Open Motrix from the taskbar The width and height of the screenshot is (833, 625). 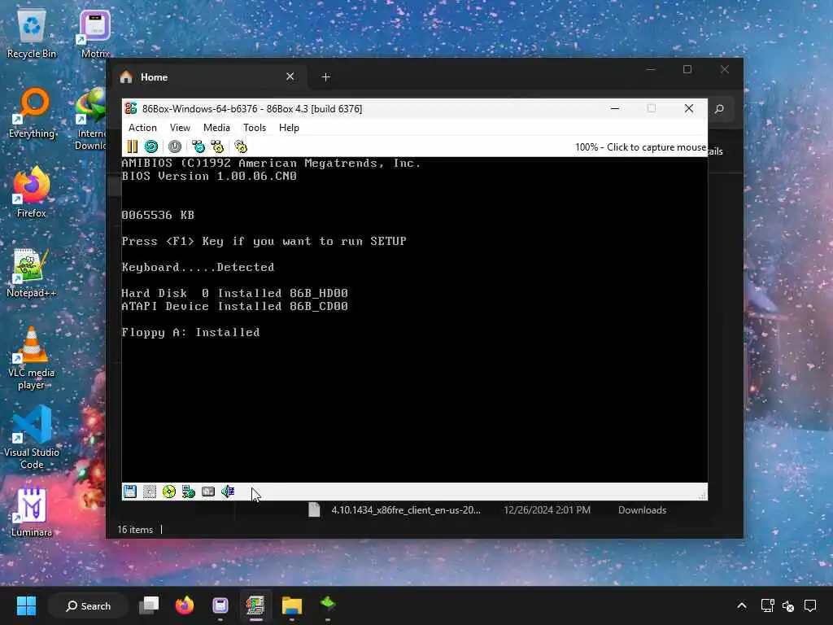pos(220,605)
